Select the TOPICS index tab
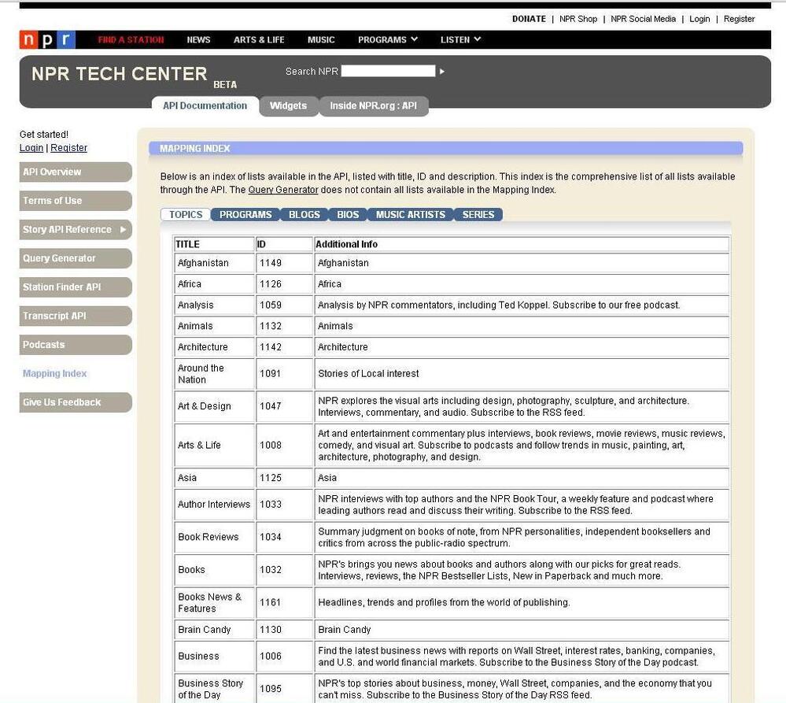786x703 pixels. pos(186,215)
